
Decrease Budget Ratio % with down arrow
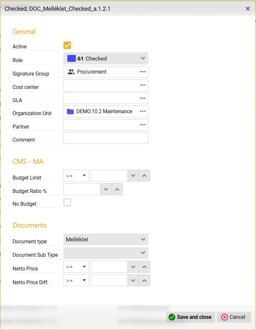click(x=106, y=189)
